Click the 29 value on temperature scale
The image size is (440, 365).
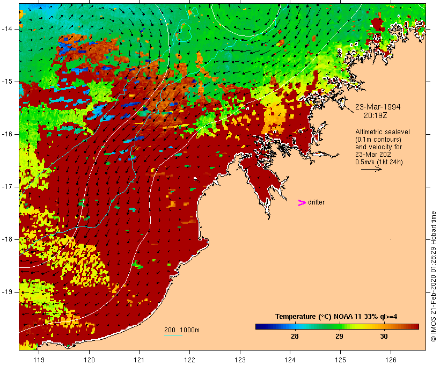[339, 337]
